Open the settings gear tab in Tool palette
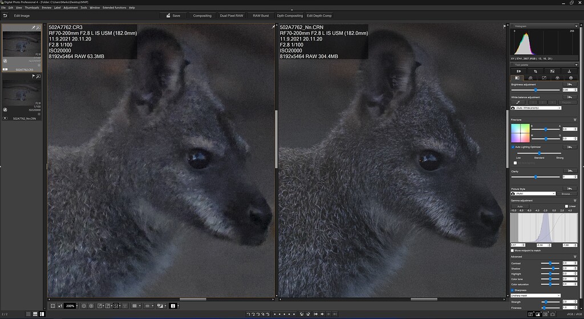This screenshot has height=319, width=584. coord(570,77)
